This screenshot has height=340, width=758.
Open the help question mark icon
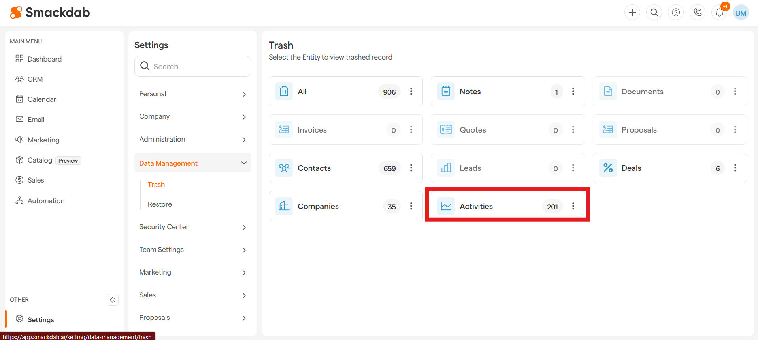pos(676,13)
